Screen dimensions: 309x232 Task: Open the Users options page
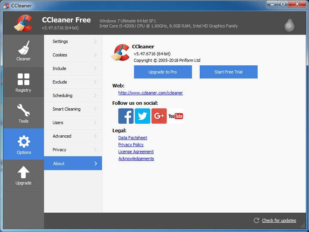point(73,123)
